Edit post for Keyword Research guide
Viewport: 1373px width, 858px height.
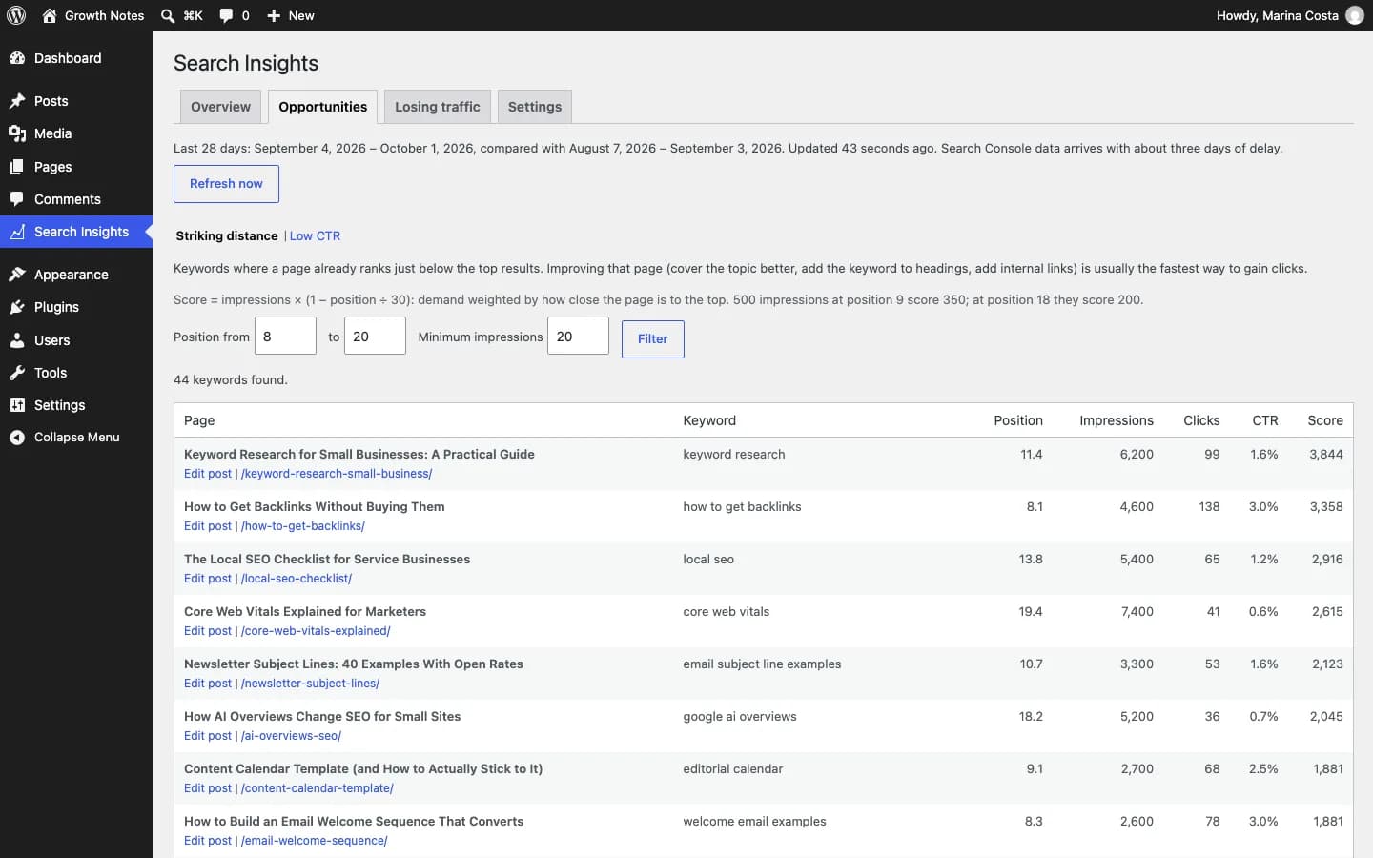click(x=208, y=474)
